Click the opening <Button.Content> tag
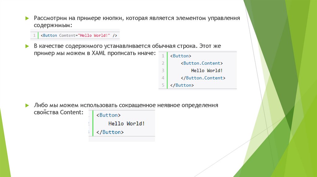This screenshot has width=317, height=177. tap(202, 63)
